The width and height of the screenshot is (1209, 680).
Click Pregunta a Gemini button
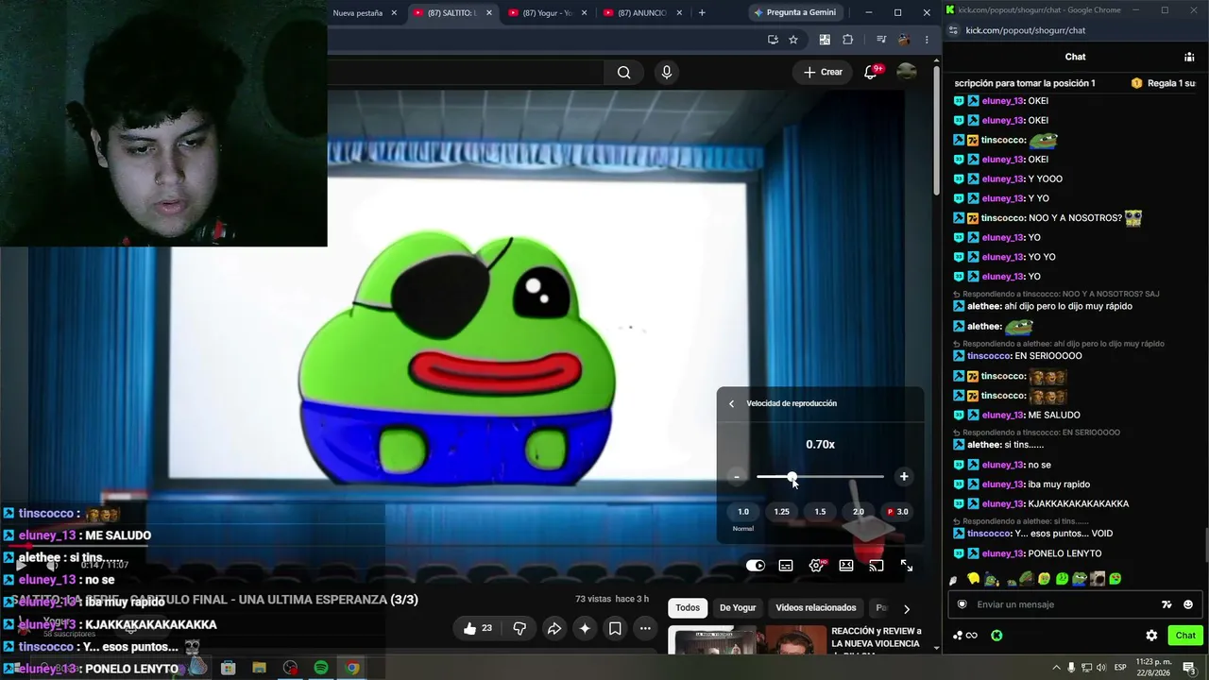click(794, 13)
